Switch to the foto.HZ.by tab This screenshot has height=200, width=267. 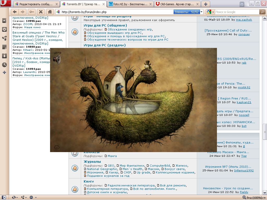pyautogui.click(x=130, y=4)
